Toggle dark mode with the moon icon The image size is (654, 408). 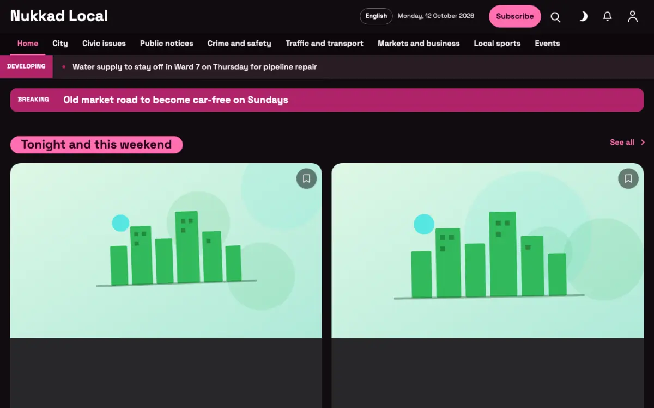(583, 17)
